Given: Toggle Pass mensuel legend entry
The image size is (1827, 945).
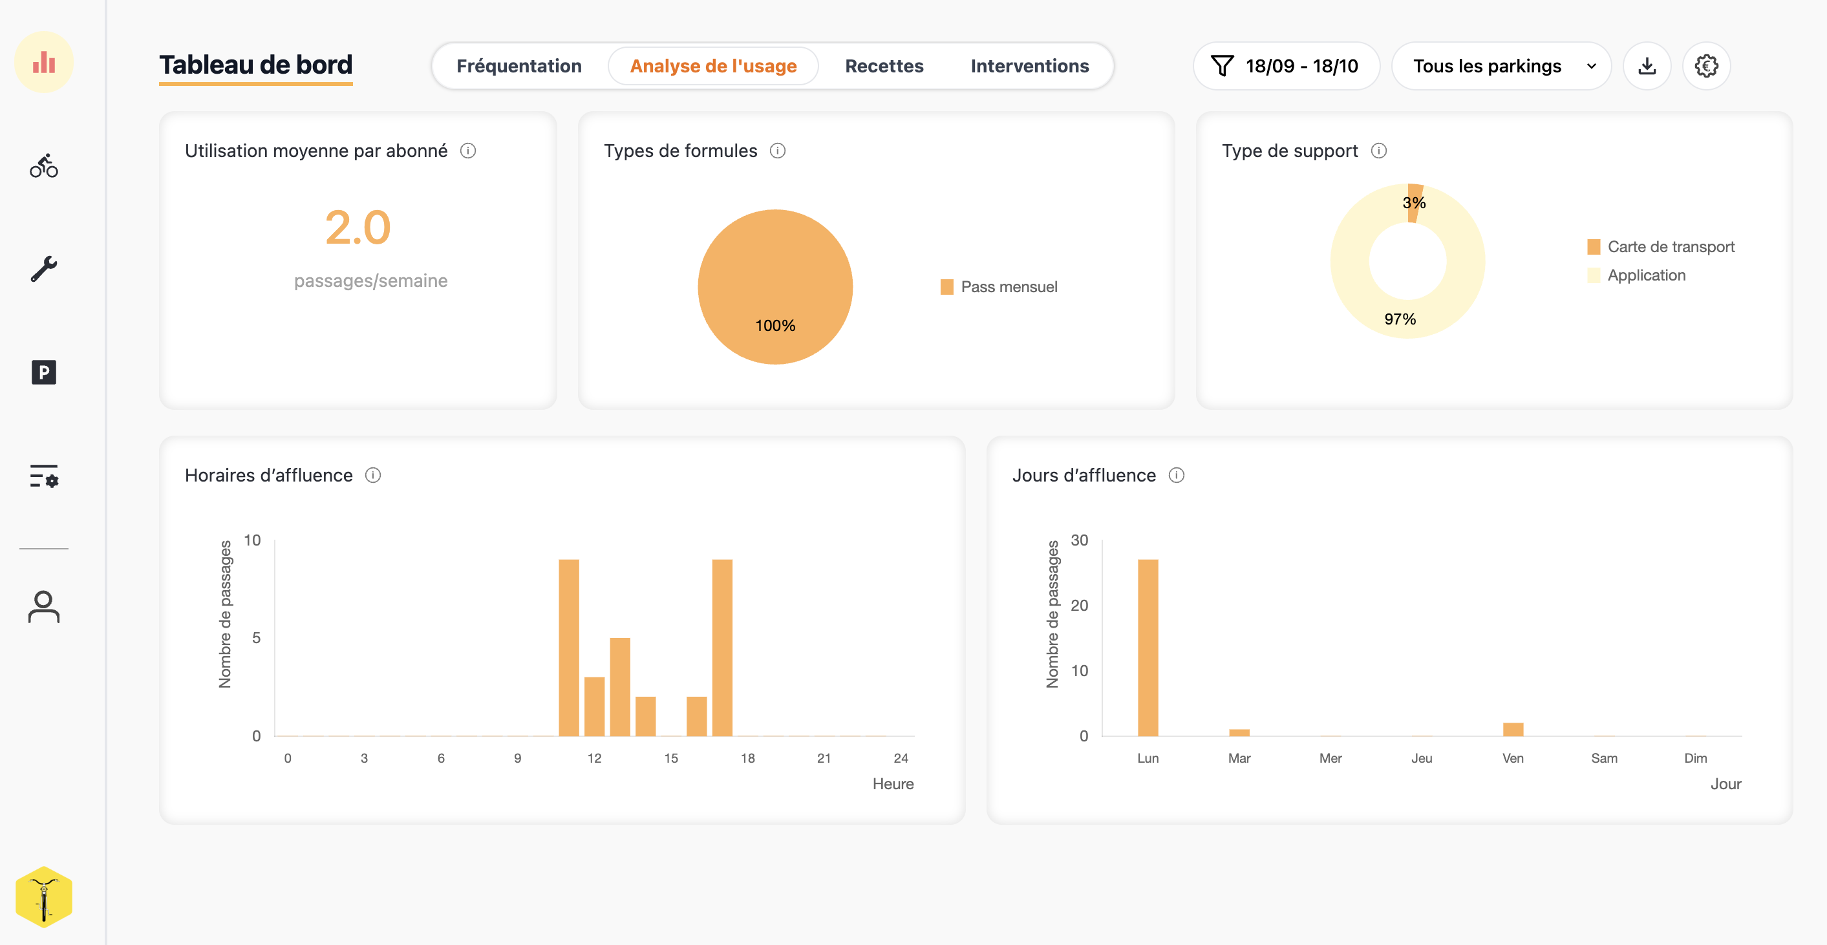Looking at the screenshot, I should [999, 287].
